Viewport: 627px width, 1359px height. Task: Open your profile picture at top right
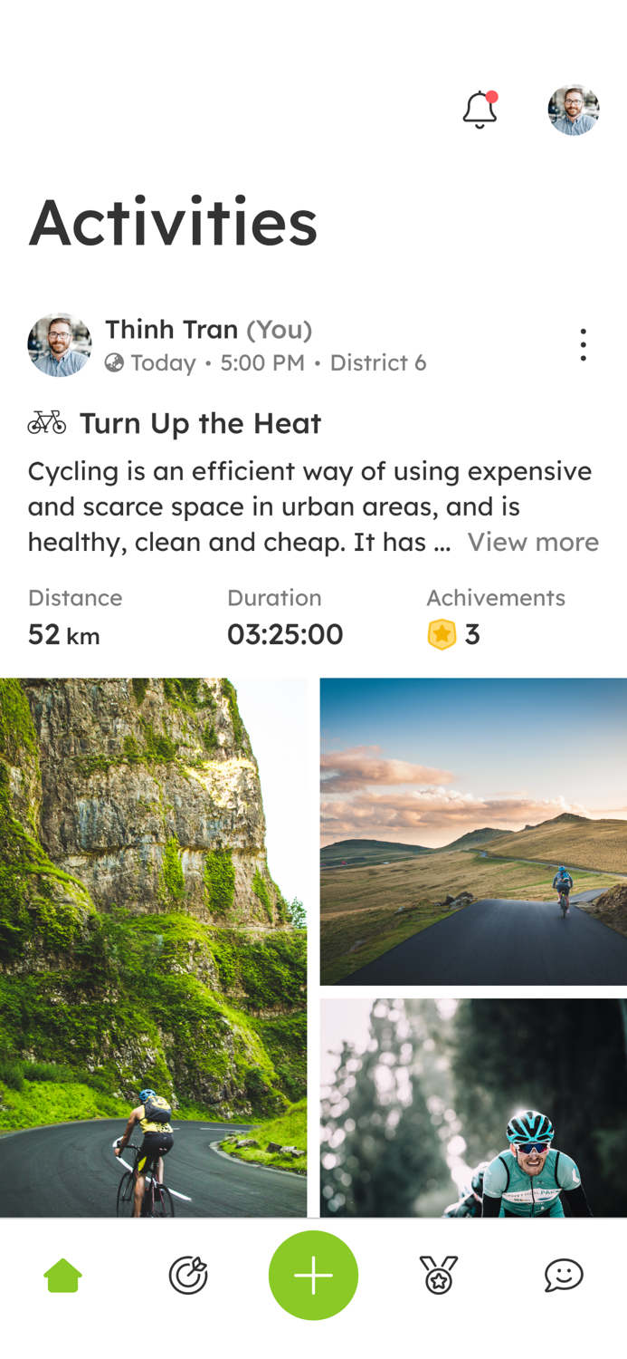coord(573,108)
